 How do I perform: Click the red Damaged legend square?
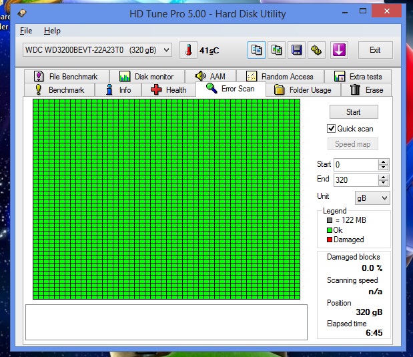point(330,240)
